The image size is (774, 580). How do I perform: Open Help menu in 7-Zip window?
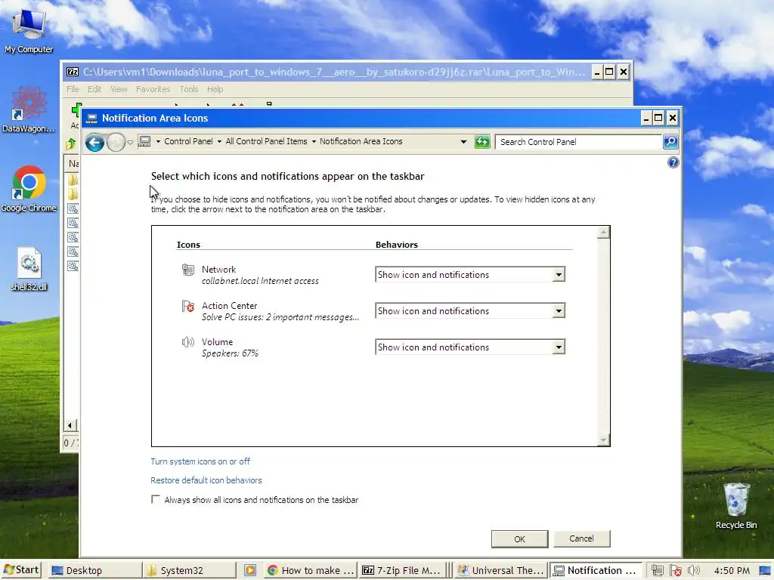click(x=215, y=89)
